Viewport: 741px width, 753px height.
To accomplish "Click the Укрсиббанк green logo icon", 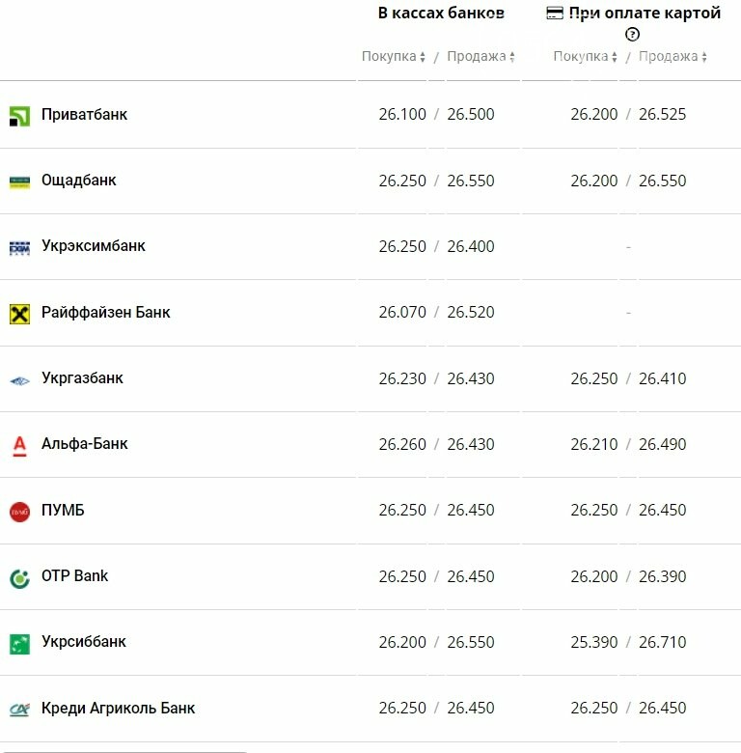I will click(x=19, y=645).
